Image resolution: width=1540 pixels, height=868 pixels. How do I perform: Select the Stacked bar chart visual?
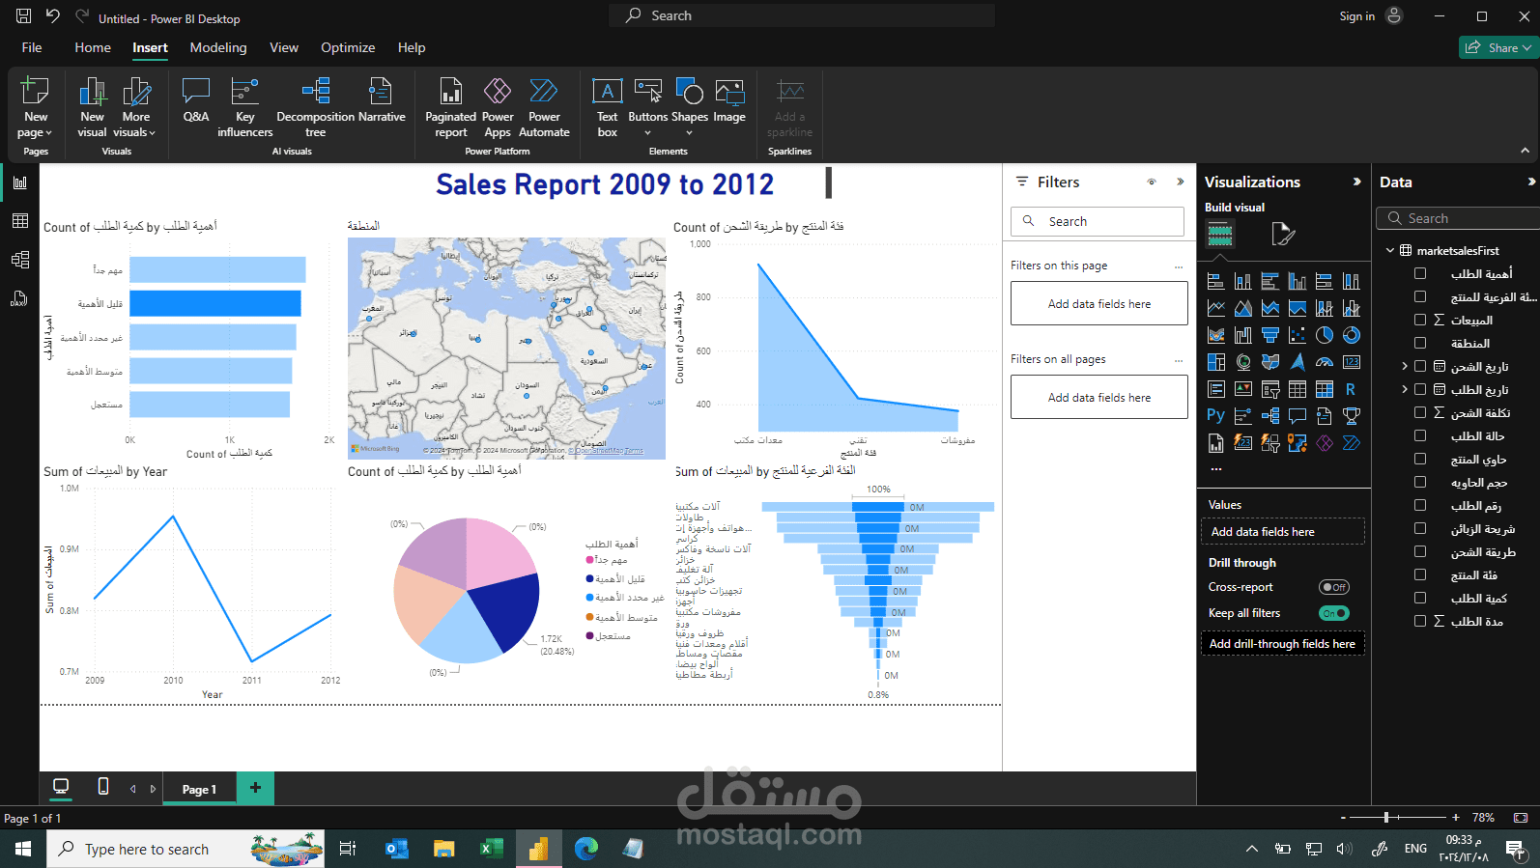point(1216,281)
